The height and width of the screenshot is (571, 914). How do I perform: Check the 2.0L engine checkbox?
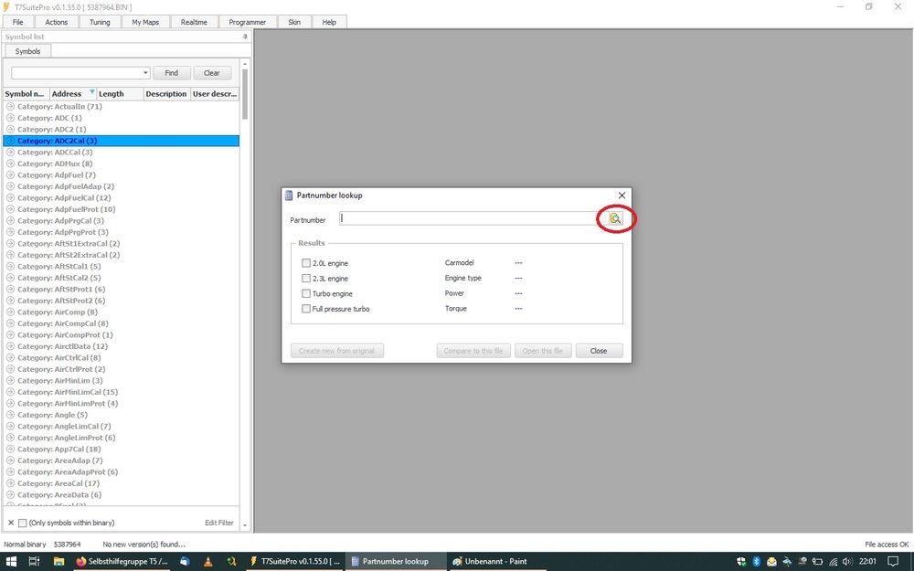tap(306, 263)
